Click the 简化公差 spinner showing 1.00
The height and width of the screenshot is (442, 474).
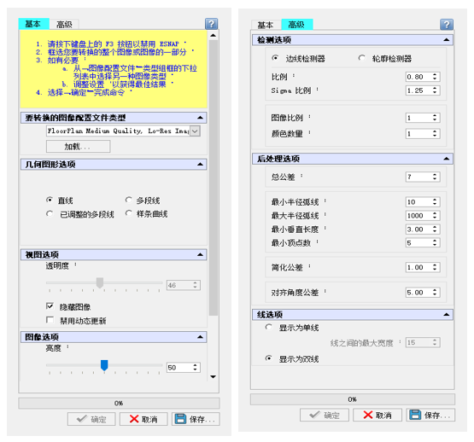(x=423, y=267)
